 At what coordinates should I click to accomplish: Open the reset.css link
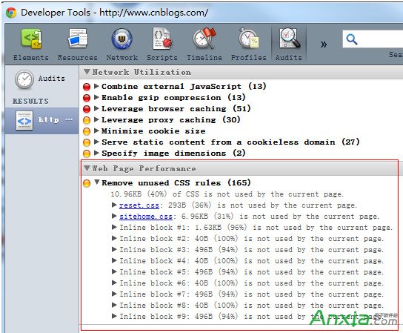click(139, 205)
